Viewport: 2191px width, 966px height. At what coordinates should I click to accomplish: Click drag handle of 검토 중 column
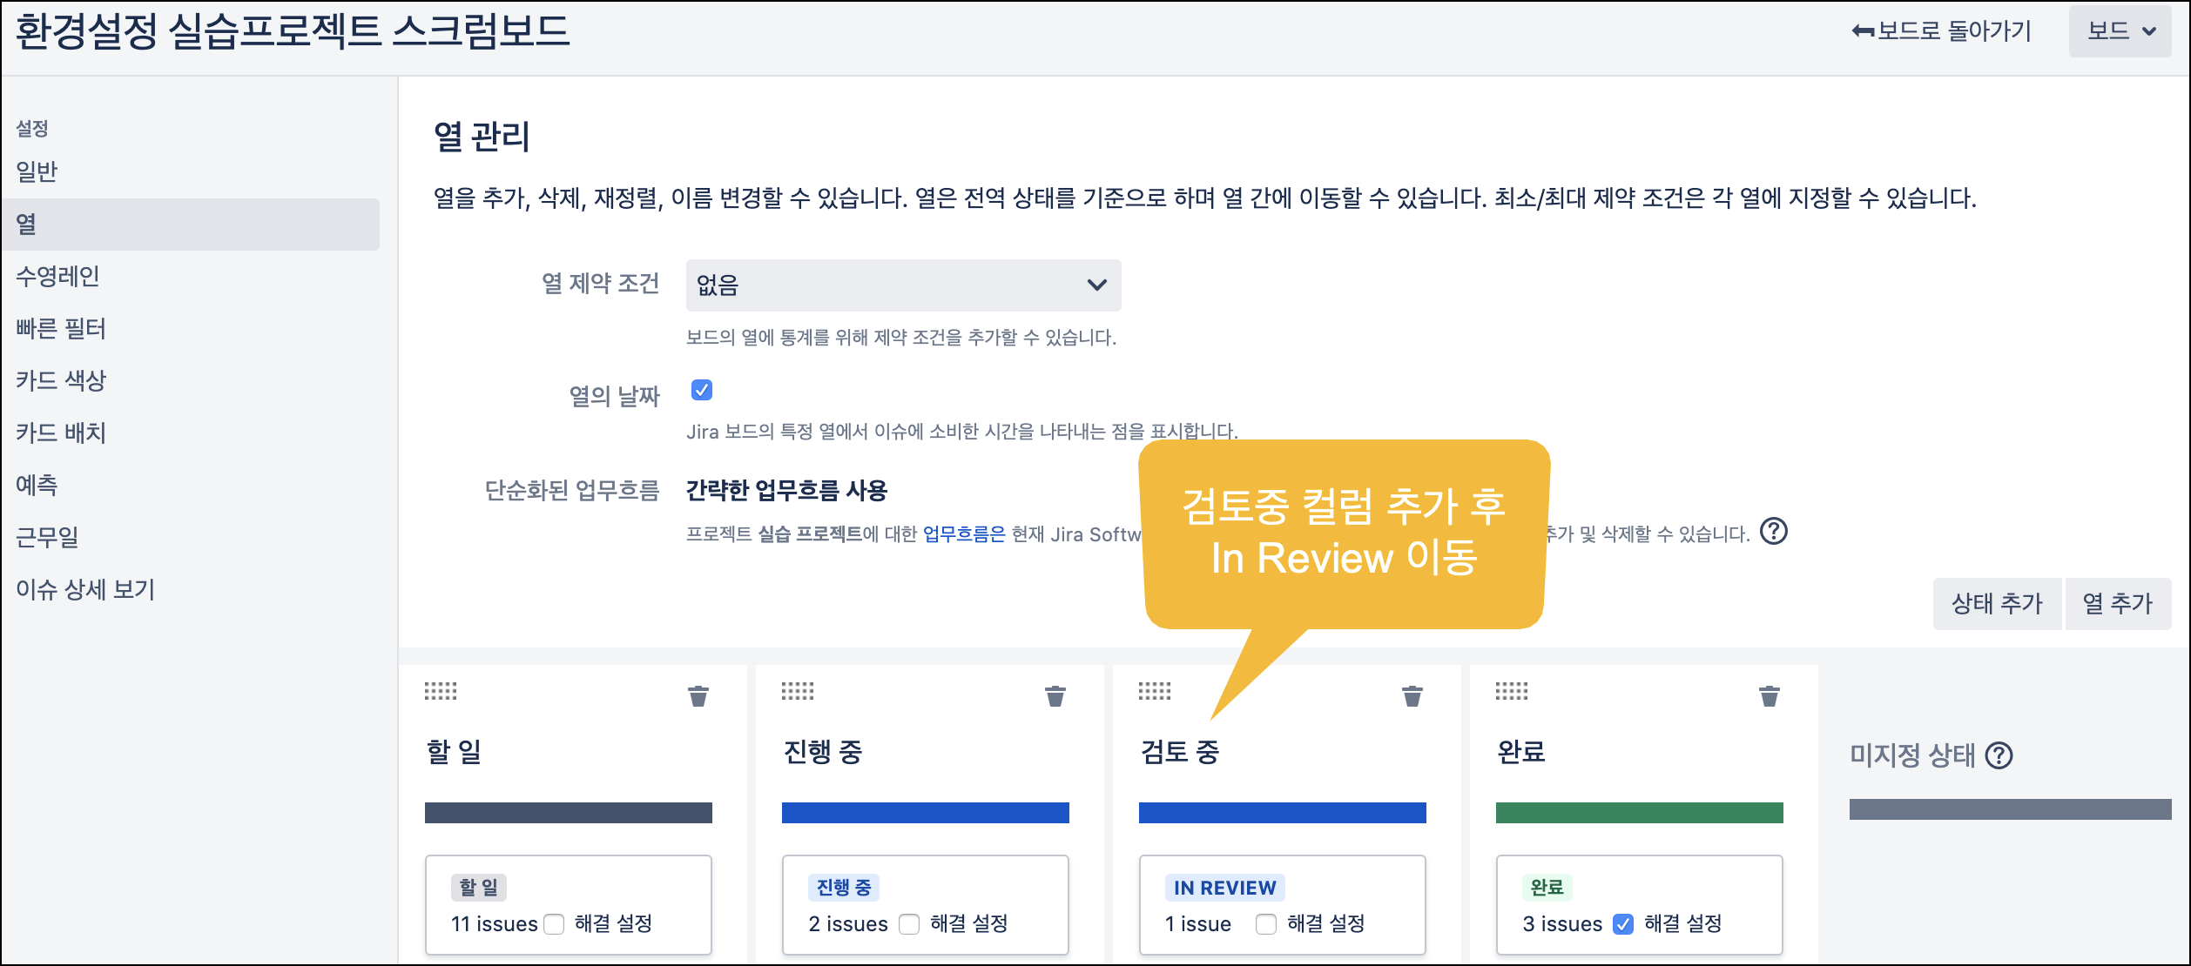(x=1155, y=692)
